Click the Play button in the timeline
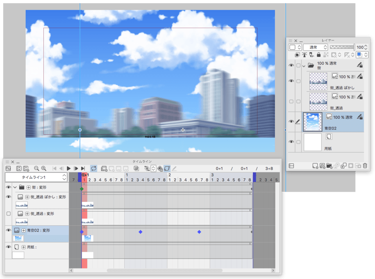The height and width of the screenshot is (279, 375). (69, 168)
